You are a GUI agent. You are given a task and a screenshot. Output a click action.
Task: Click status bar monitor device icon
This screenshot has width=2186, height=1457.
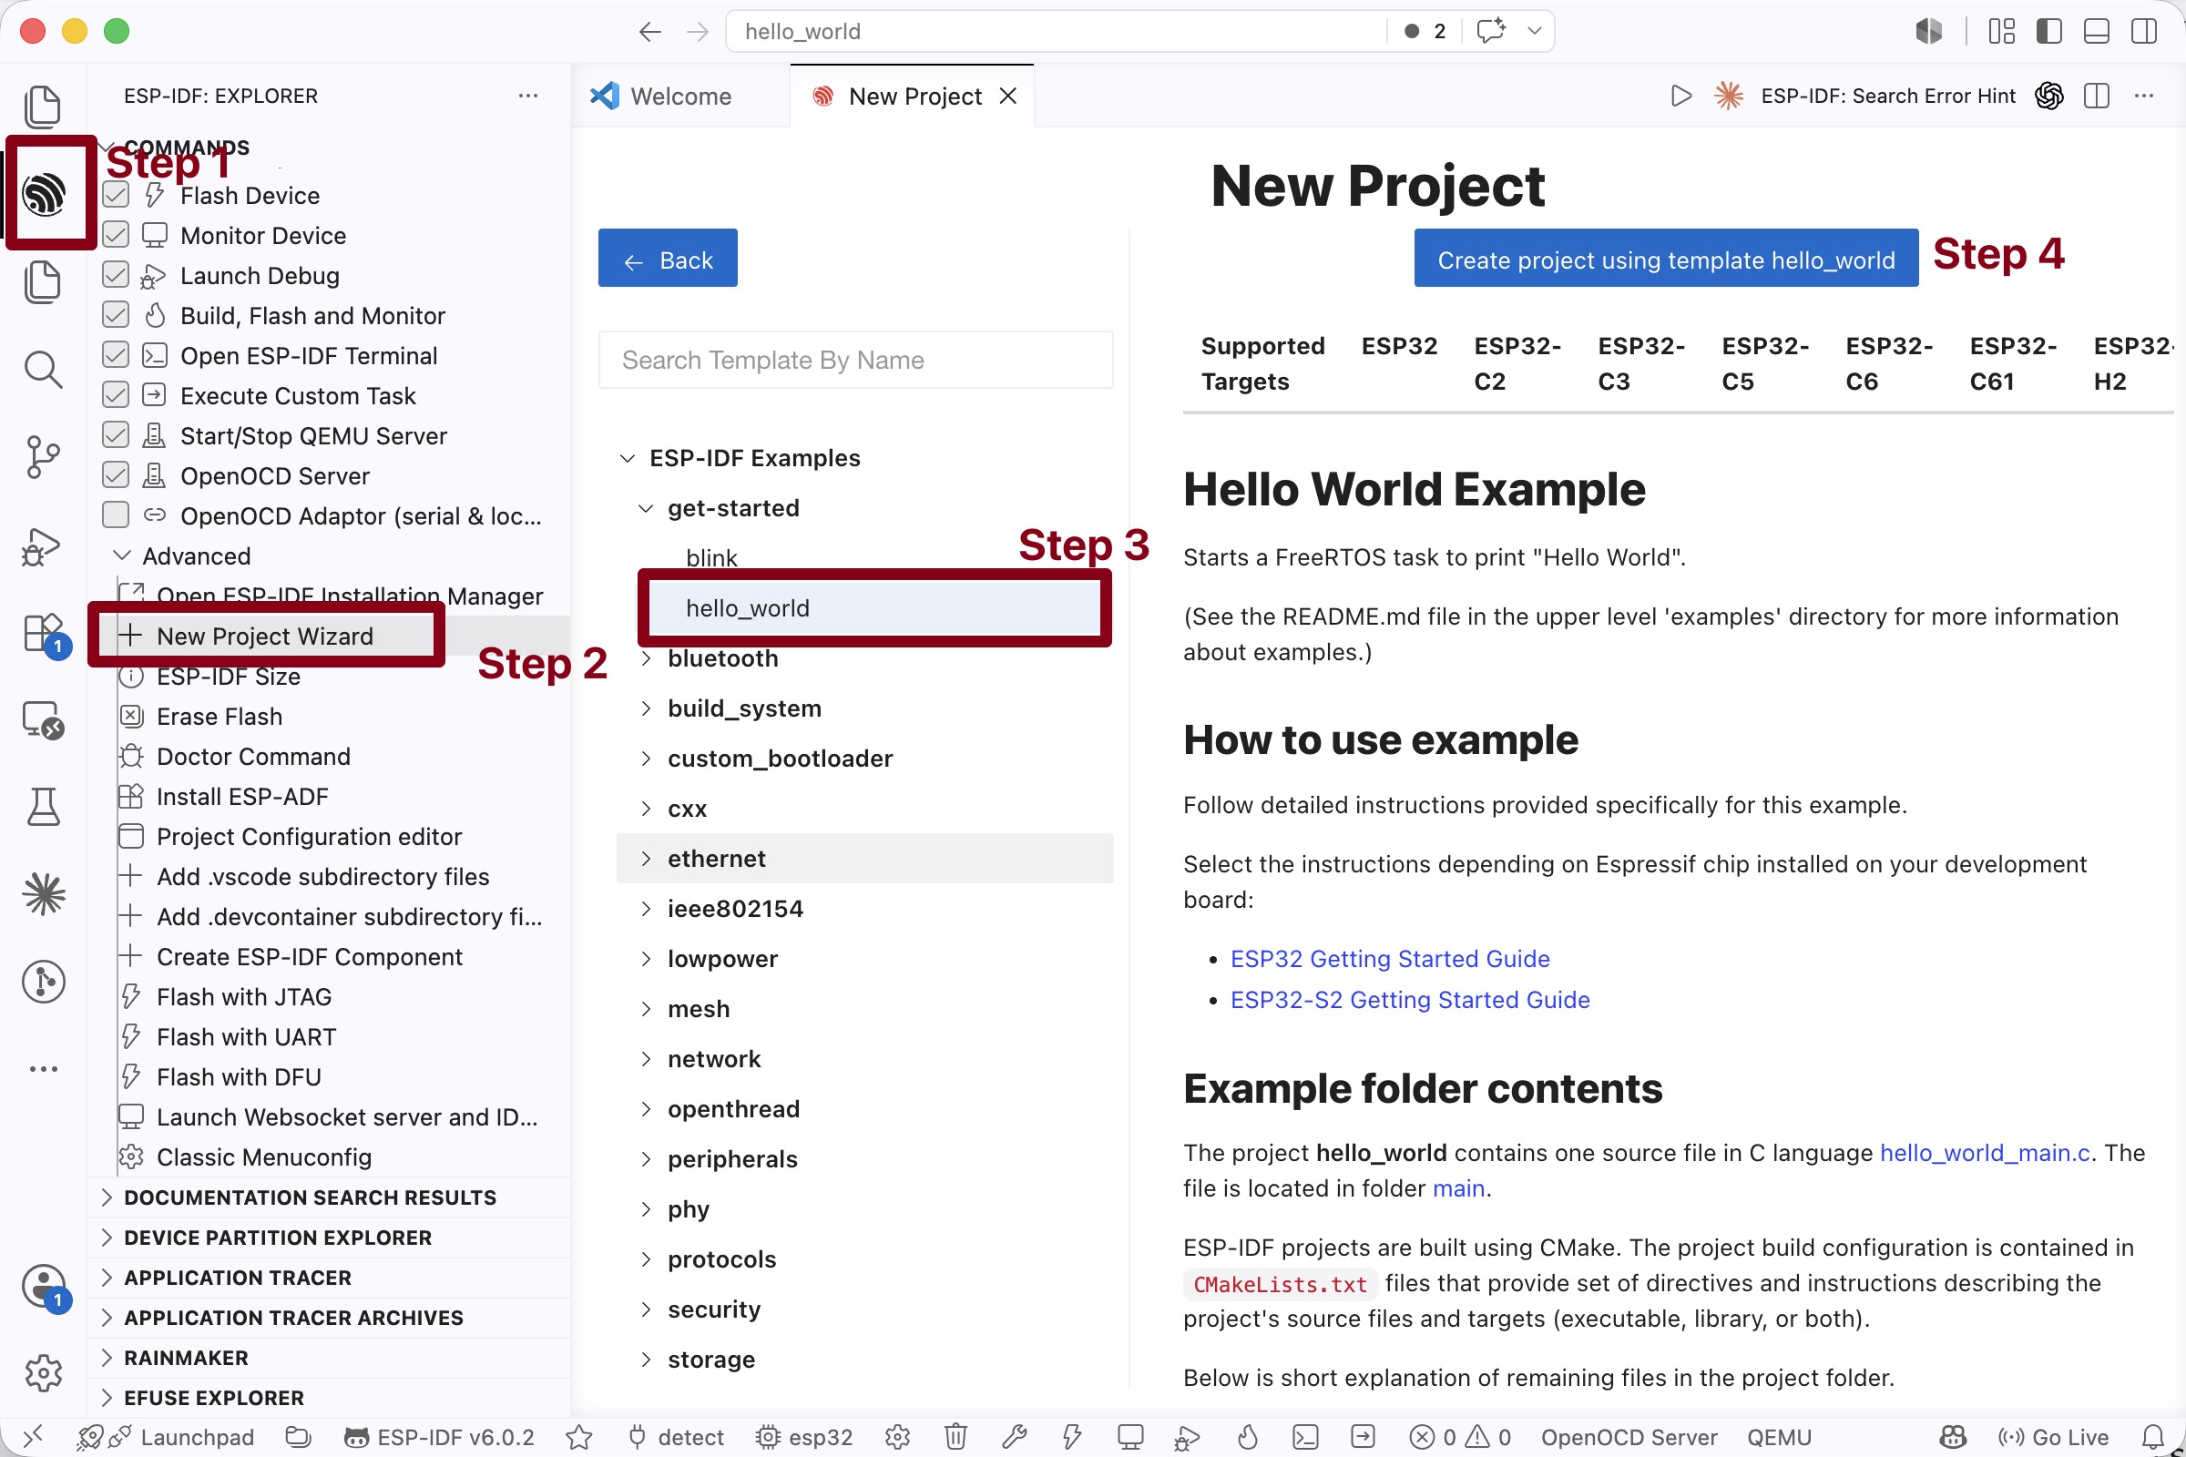pyautogui.click(x=1130, y=1437)
